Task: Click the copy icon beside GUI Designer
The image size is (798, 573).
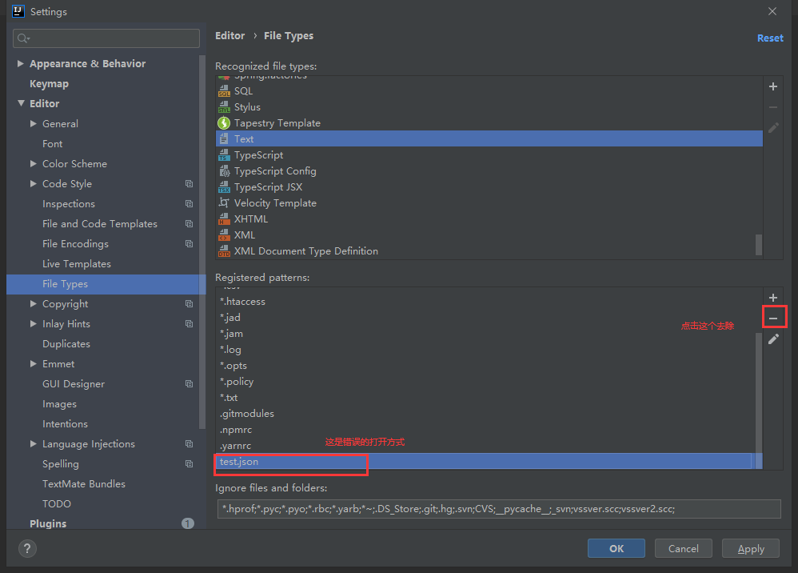Action: point(189,384)
